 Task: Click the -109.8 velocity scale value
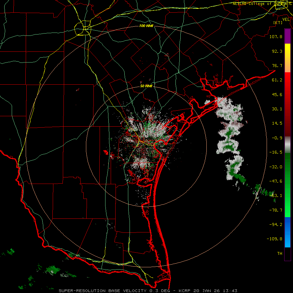coord(274,239)
